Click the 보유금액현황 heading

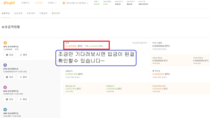11,27
